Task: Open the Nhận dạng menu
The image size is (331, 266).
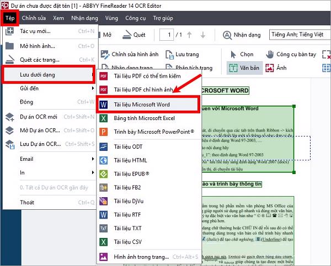Action: tap(84, 18)
